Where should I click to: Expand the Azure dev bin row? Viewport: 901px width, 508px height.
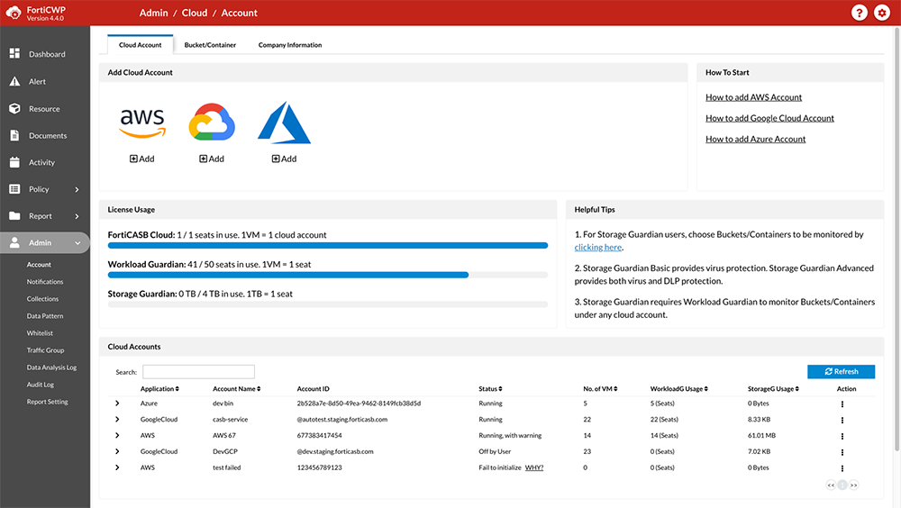click(x=117, y=404)
